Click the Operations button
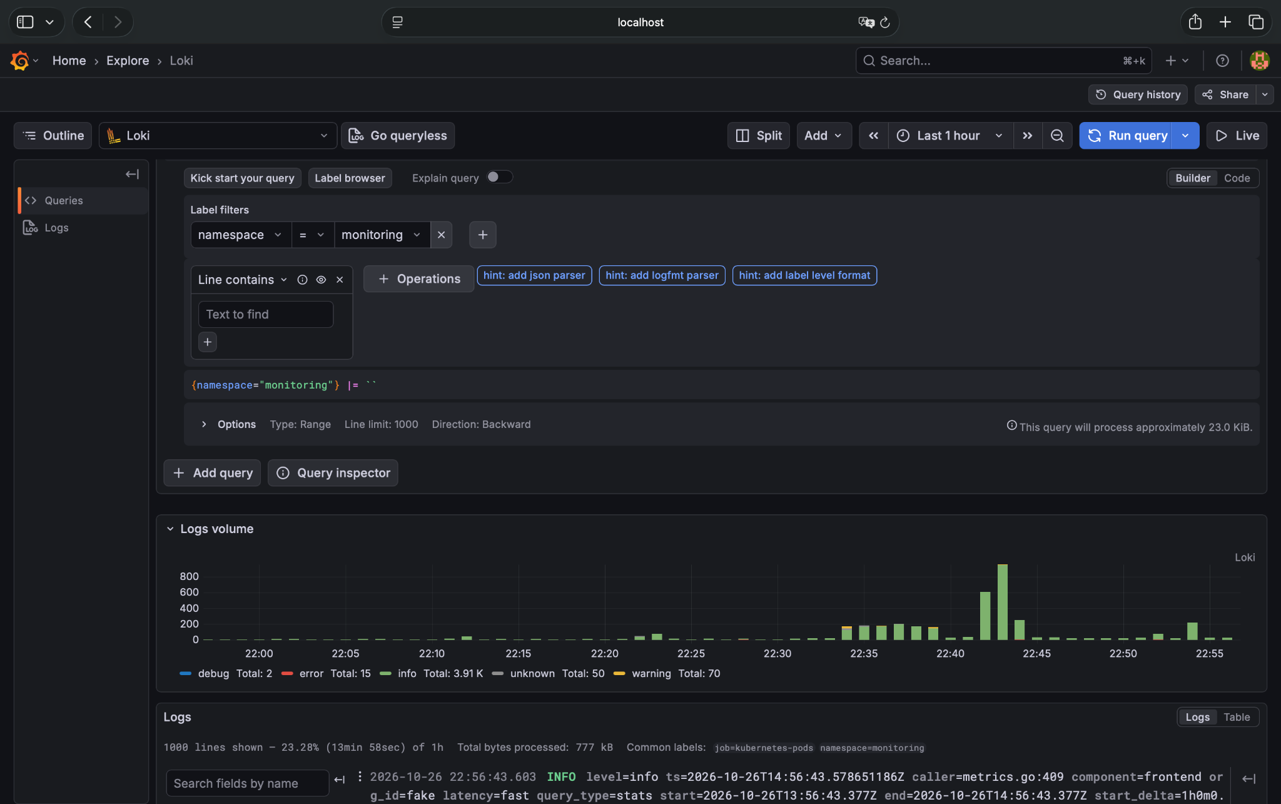The image size is (1281, 804). [419, 279]
